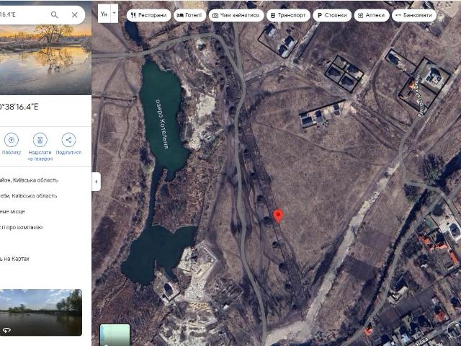Select the Аптеки filter chip

coord(372,15)
